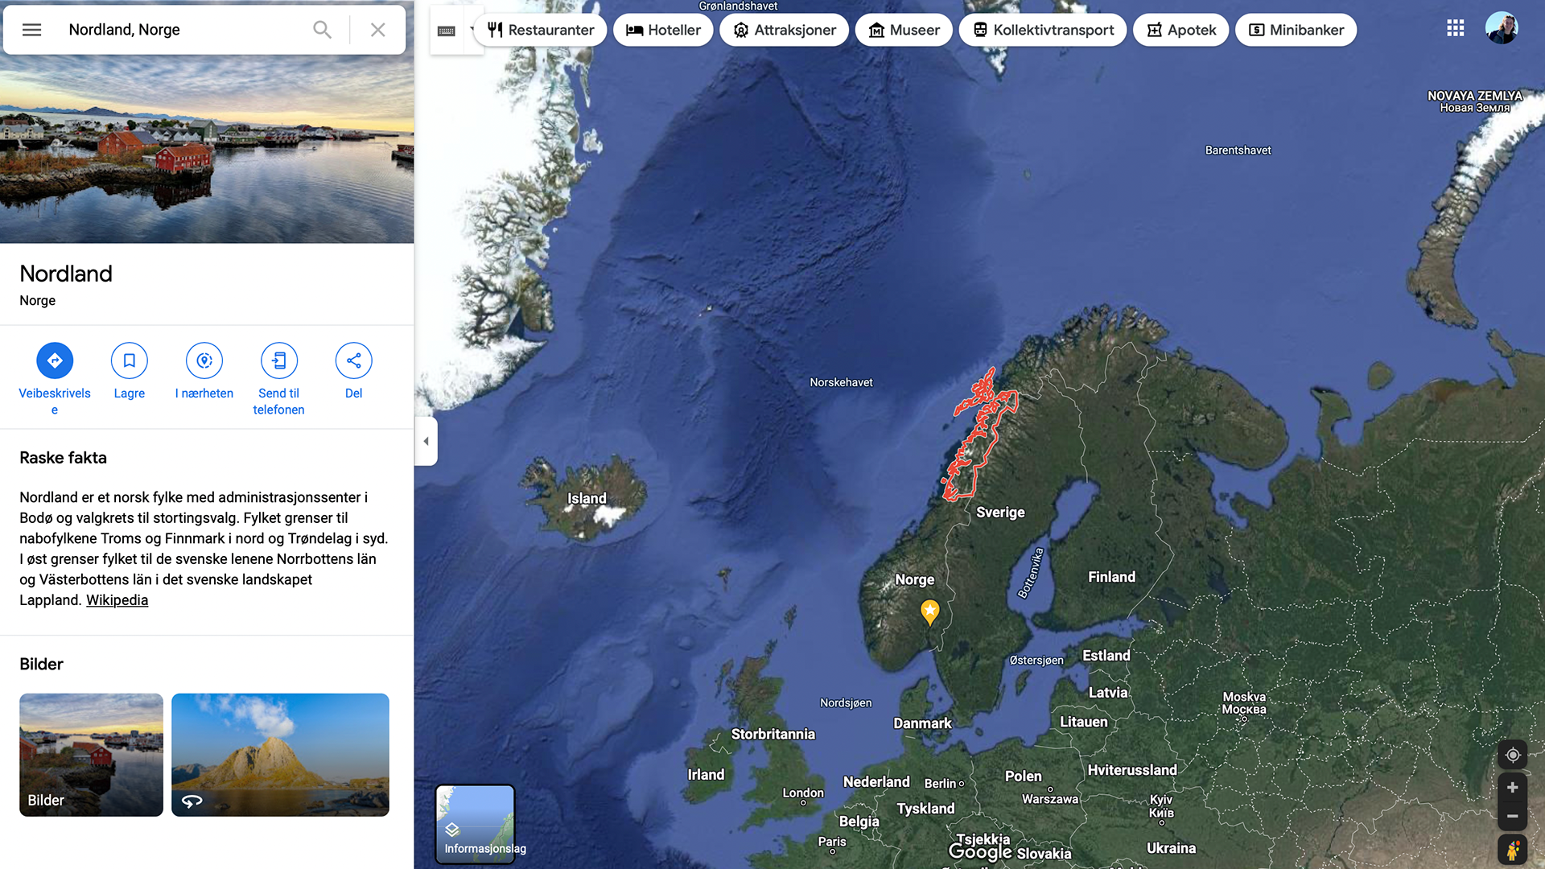Image resolution: width=1545 pixels, height=869 pixels.
Task: Clear the Nordland search query
Action: pyautogui.click(x=377, y=30)
